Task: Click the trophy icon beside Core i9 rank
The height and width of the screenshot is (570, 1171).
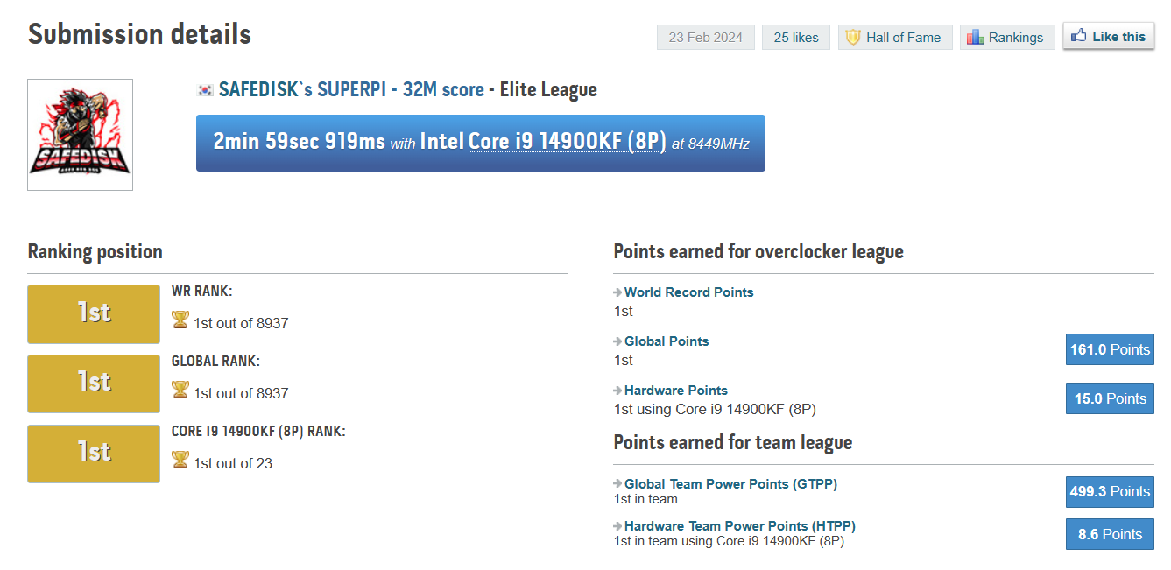Action: point(180,461)
